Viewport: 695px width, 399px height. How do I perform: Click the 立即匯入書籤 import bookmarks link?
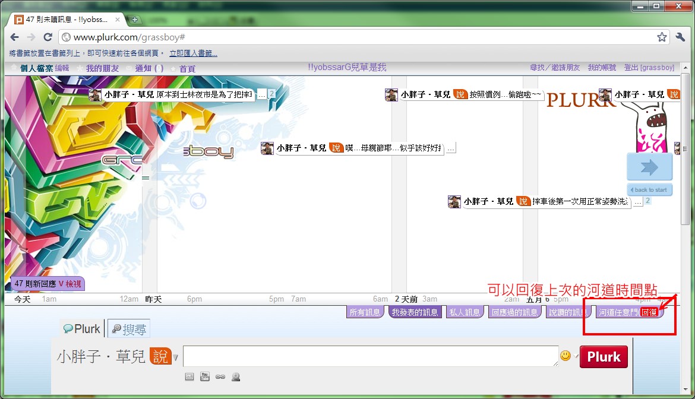click(193, 53)
